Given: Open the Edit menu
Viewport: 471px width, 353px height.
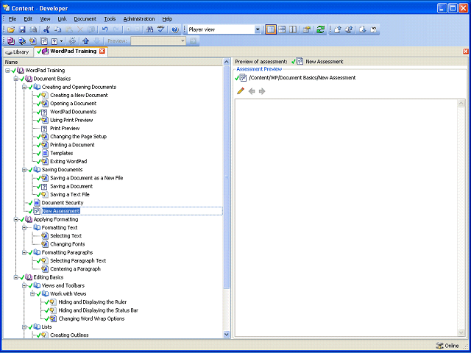Looking at the screenshot, I should 28,18.
